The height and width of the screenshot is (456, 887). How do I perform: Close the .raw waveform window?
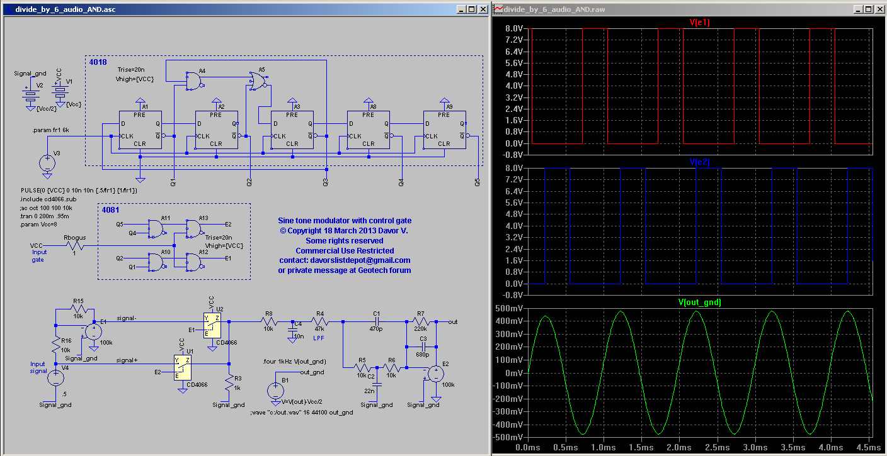(879, 9)
